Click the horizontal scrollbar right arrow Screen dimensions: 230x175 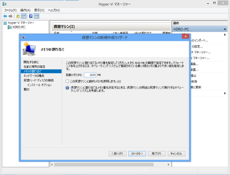(168, 164)
